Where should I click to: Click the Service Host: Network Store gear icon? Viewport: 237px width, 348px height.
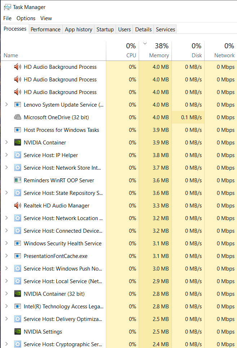point(18,168)
